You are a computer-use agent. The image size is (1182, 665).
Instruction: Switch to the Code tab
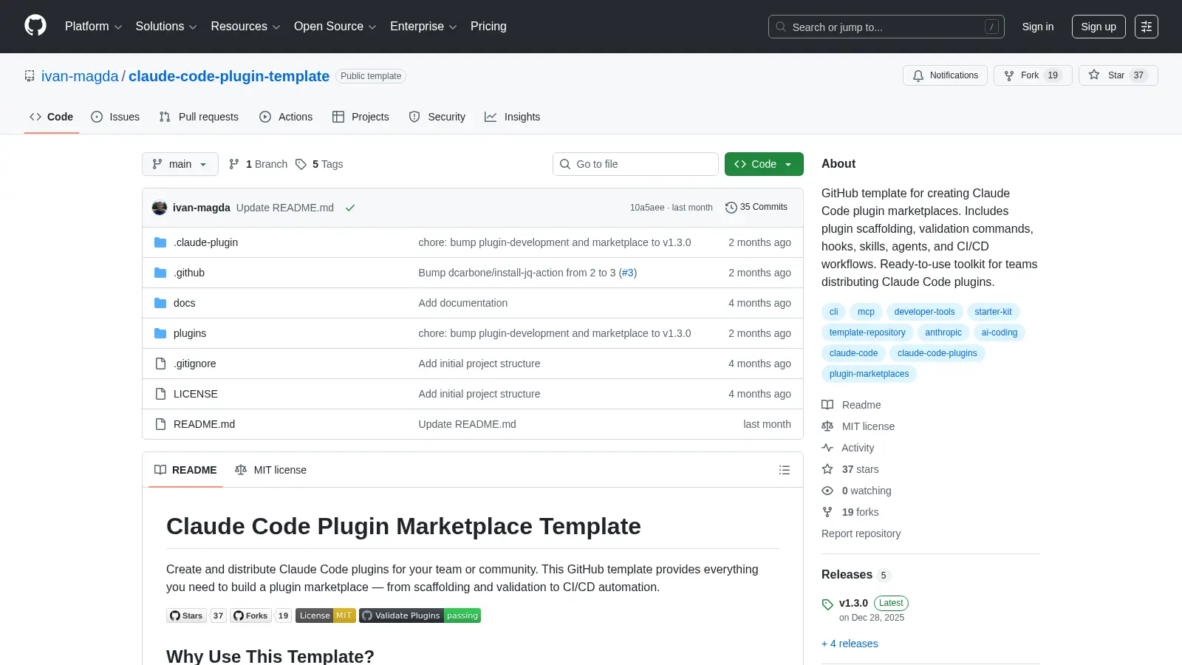tap(52, 117)
